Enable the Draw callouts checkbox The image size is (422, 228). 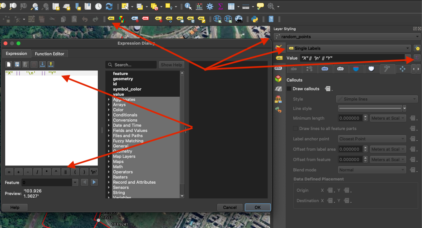click(289, 89)
